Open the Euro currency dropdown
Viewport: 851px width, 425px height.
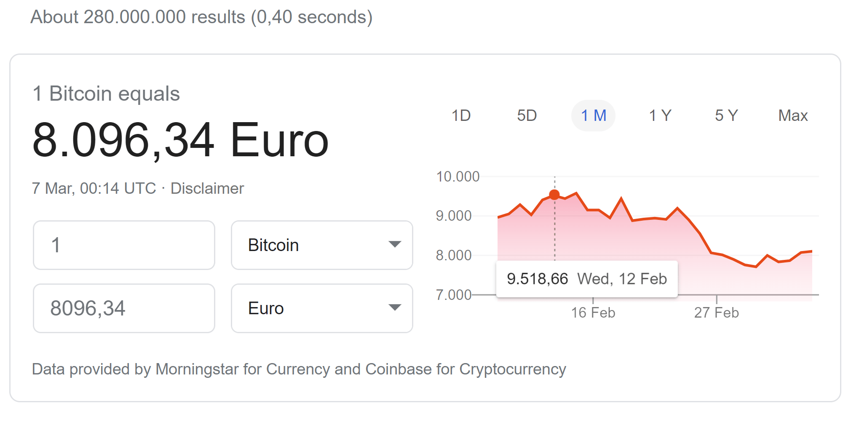point(321,308)
